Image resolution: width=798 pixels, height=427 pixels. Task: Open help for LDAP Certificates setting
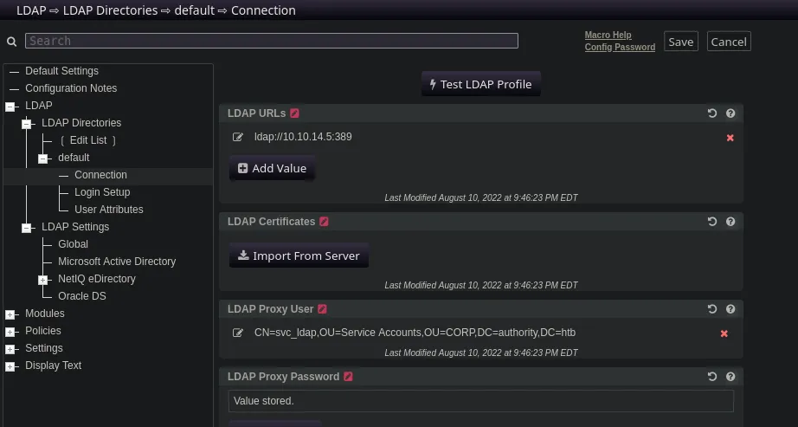pos(730,222)
